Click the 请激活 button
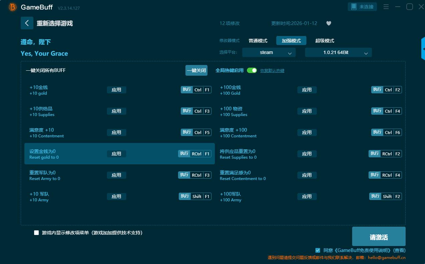This screenshot has height=264, width=425. pos(379,237)
